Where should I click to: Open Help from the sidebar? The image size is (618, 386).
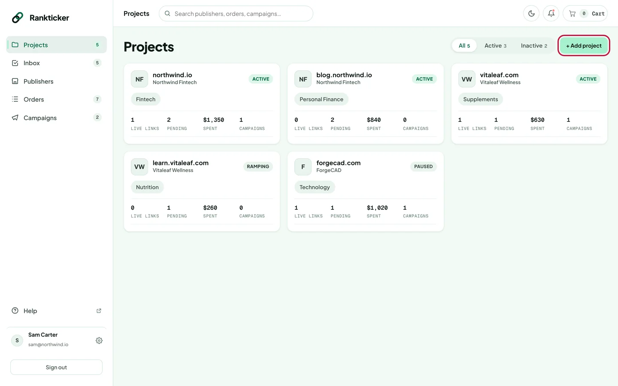coord(56,311)
